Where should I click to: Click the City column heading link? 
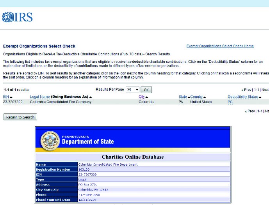pyautogui.click(x=142, y=97)
